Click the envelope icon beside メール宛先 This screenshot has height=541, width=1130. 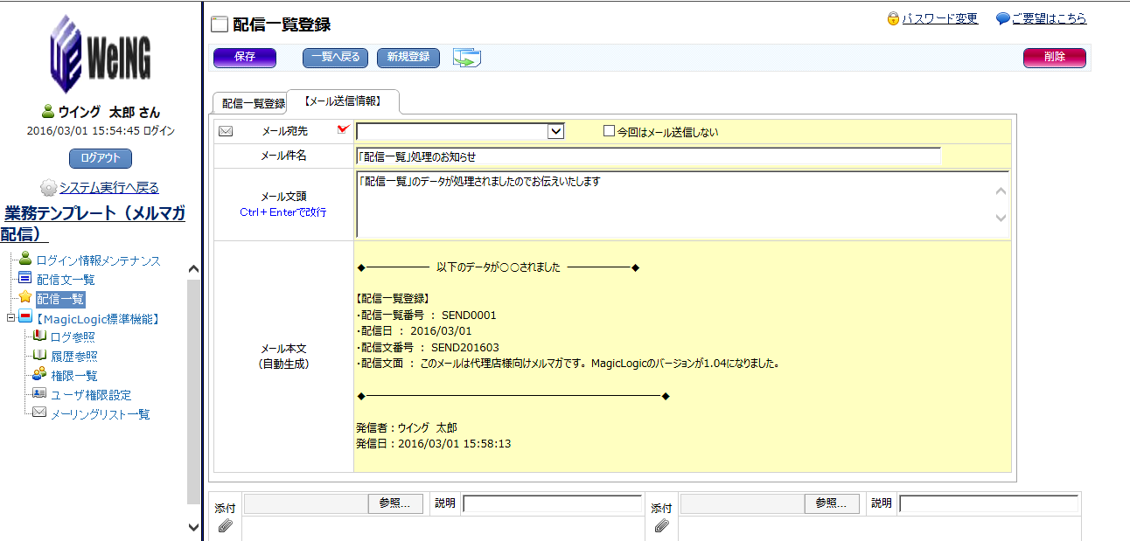pos(226,132)
